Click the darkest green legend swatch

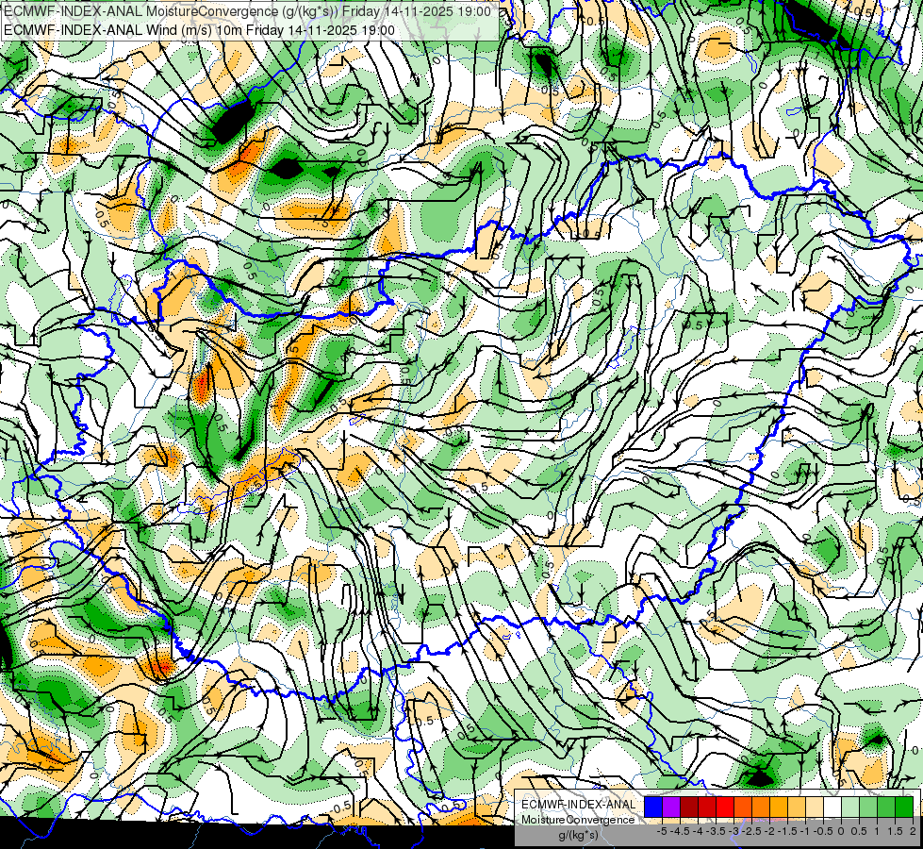click(x=904, y=807)
